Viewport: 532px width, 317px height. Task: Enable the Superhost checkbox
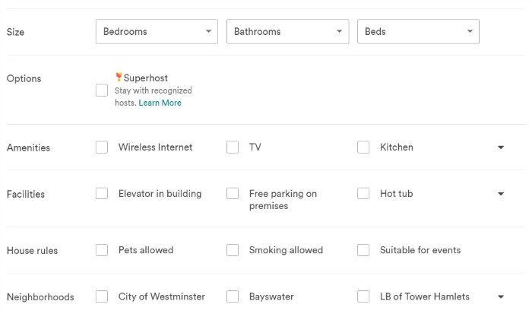(x=102, y=90)
